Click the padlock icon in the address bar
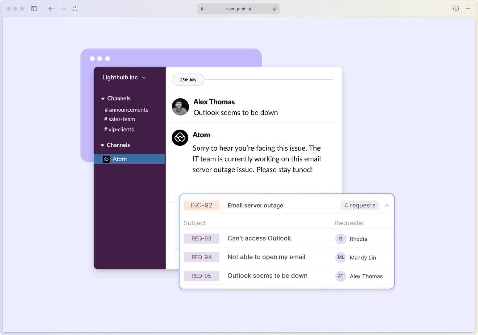Image resolution: width=478 pixels, height=335 pixels. click(x=202, y=9)
